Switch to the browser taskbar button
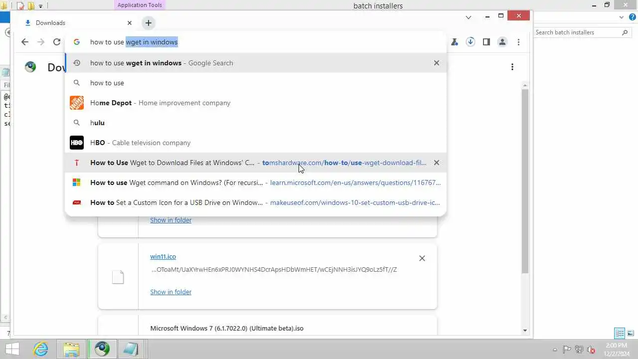The height and width of the screenshot is (359, 638). click(x=102, y=349)
